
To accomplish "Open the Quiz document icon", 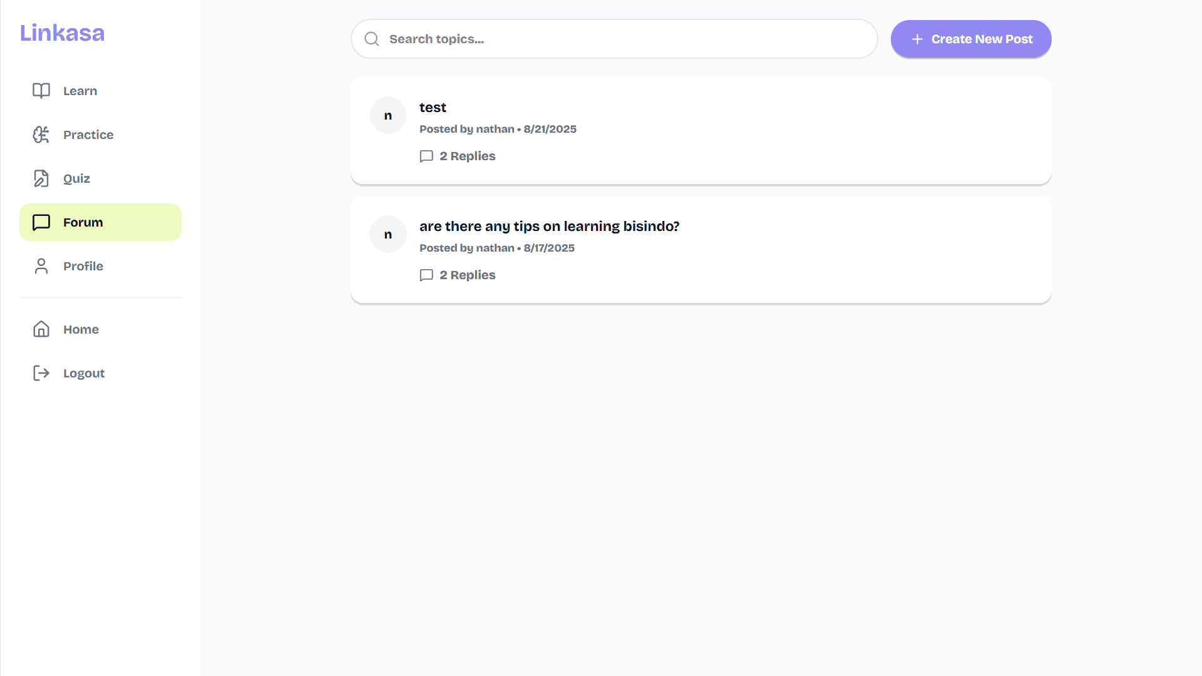I will pos(41,178).
